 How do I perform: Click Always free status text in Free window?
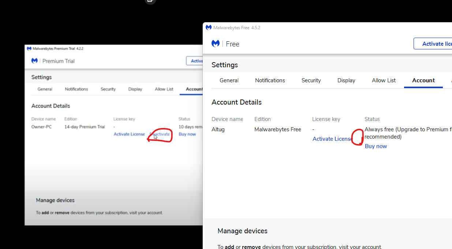click(408, 133)
